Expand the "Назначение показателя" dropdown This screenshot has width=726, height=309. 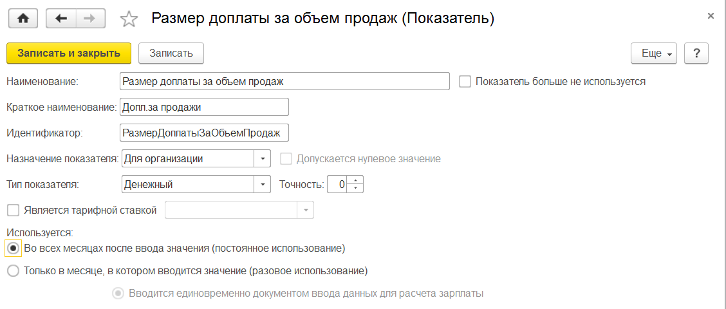tap(263, 158)
